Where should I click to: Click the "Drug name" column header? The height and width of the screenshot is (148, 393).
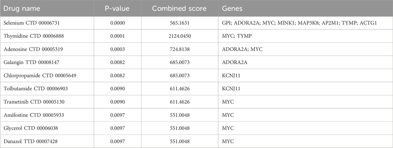pyautogui.click(x=23, y=8)
